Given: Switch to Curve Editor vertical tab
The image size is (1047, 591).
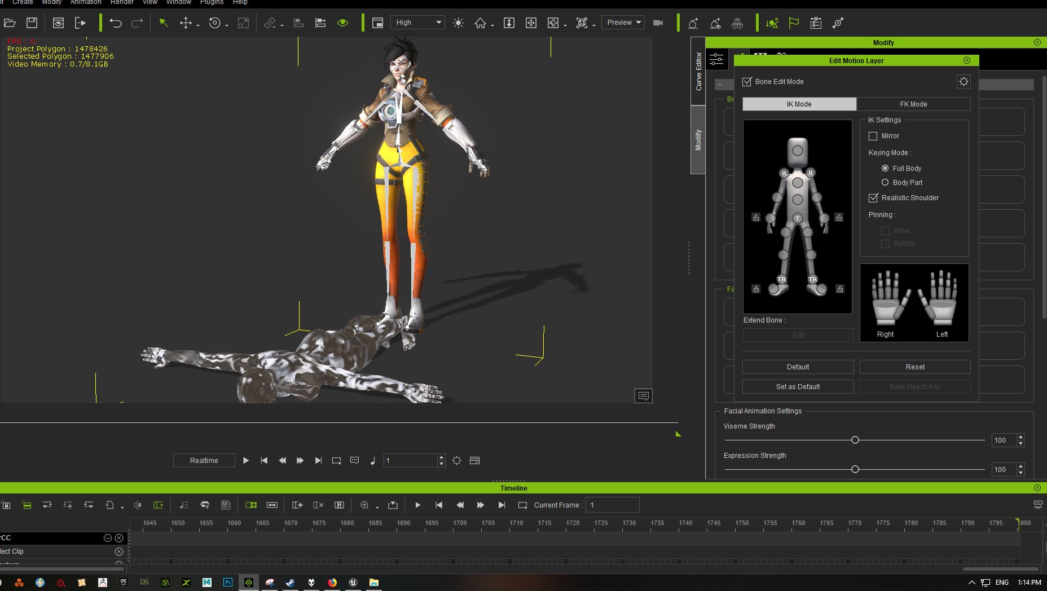Looking at the screenshot, I should pyautogui.click(x=698, y=71).
